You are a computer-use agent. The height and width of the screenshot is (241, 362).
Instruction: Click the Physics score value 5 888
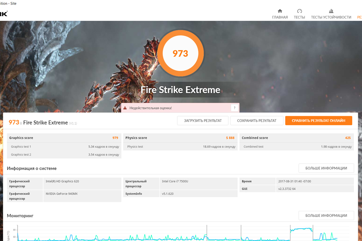coord(230,138)
